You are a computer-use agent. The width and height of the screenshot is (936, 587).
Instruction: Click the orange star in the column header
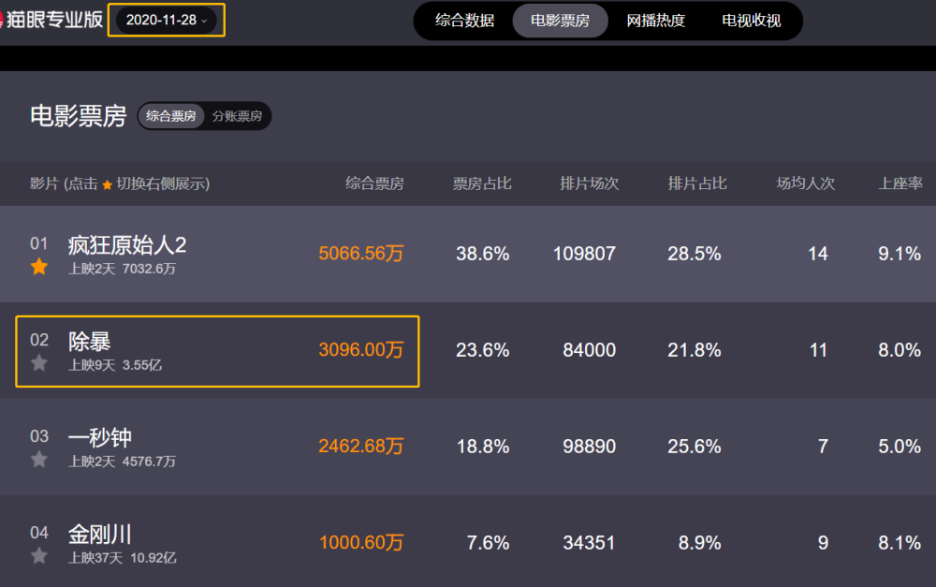(x=108, y=184)
